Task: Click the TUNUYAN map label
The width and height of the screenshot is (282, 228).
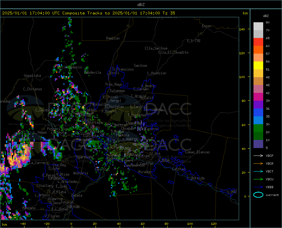Action: click(73, 207)
